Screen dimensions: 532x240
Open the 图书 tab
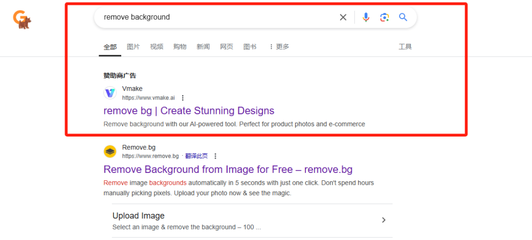click(250, 46)
